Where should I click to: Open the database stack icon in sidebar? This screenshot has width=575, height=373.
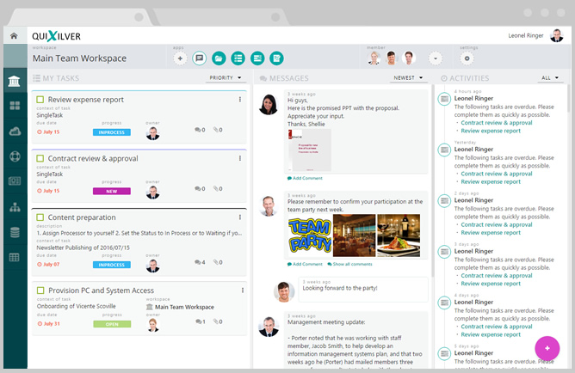pyautogui.click(x=15, y=232)
